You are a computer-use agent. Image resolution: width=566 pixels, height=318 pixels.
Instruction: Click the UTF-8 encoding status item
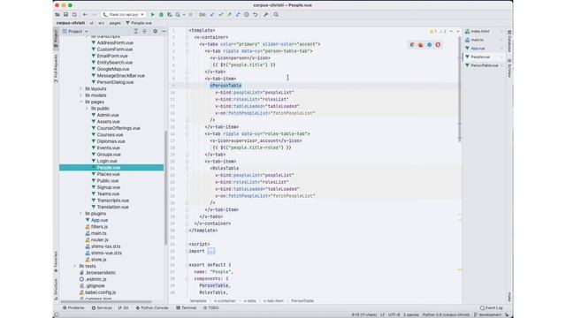coord(394,314)
